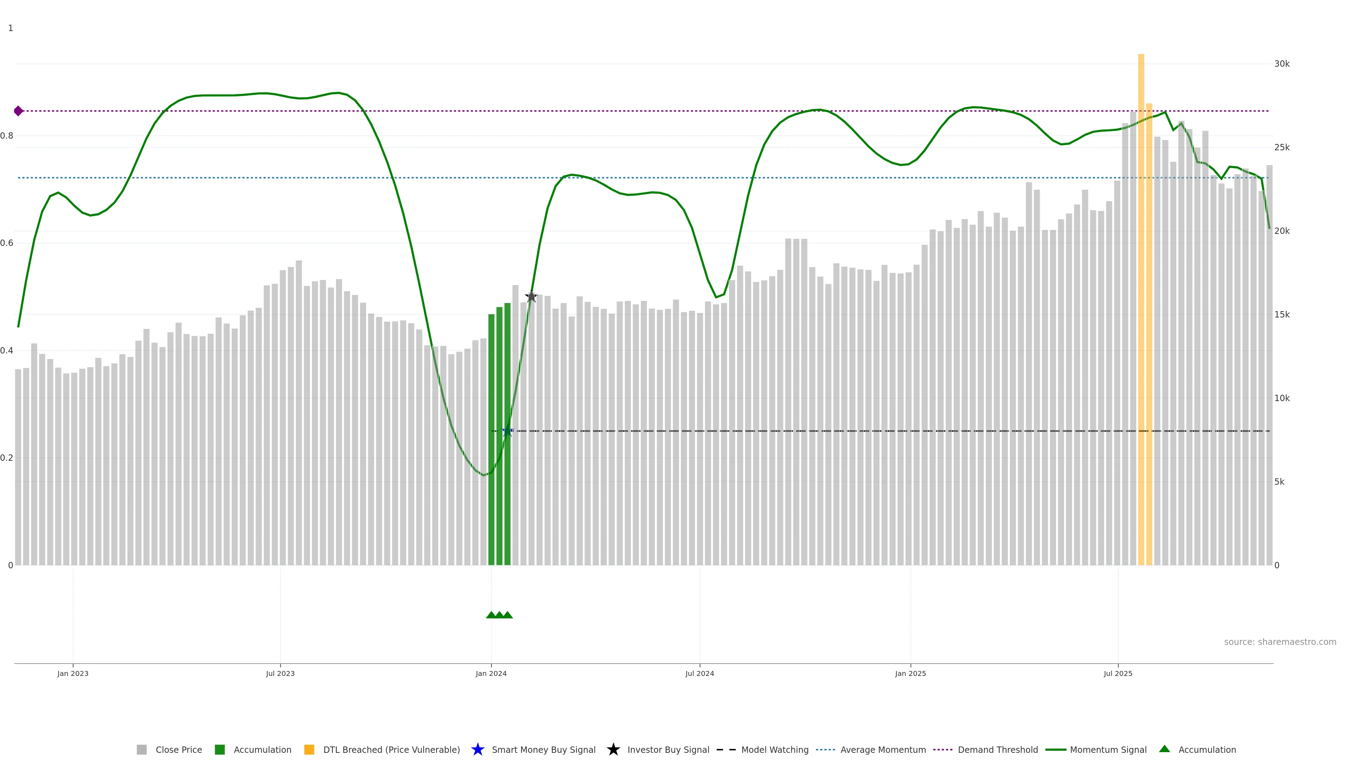This screenshot has height=762, width=1354.
Task: Toggle the Momentum Signal legend label
Action: coord(1108,749)
